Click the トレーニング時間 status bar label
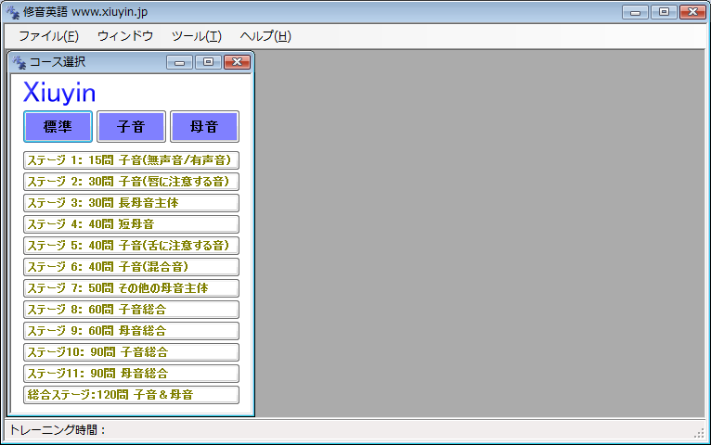 pyautogui.click(x=58, y=429)
